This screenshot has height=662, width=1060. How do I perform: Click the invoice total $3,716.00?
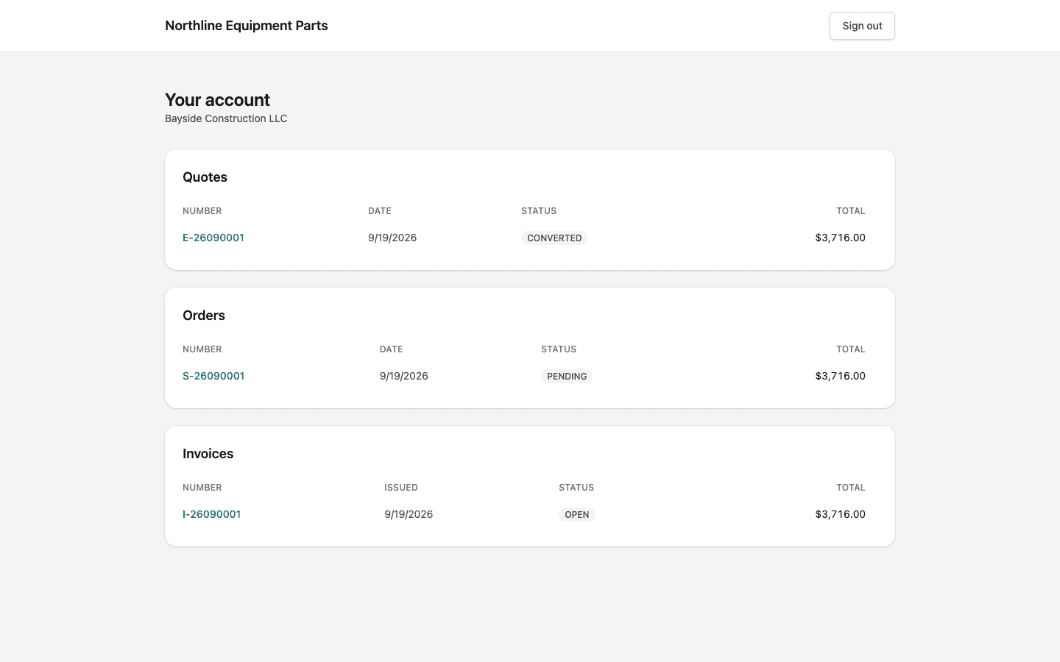840,514
